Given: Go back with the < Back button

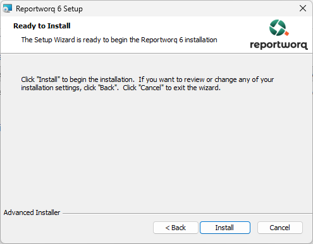Looking at the screenshot, I should point(176,228).
